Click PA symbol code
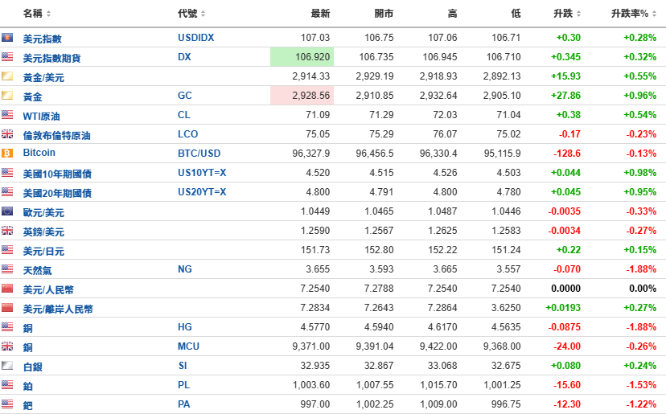This screenshot has height=414, width=666. click(184, 404)
